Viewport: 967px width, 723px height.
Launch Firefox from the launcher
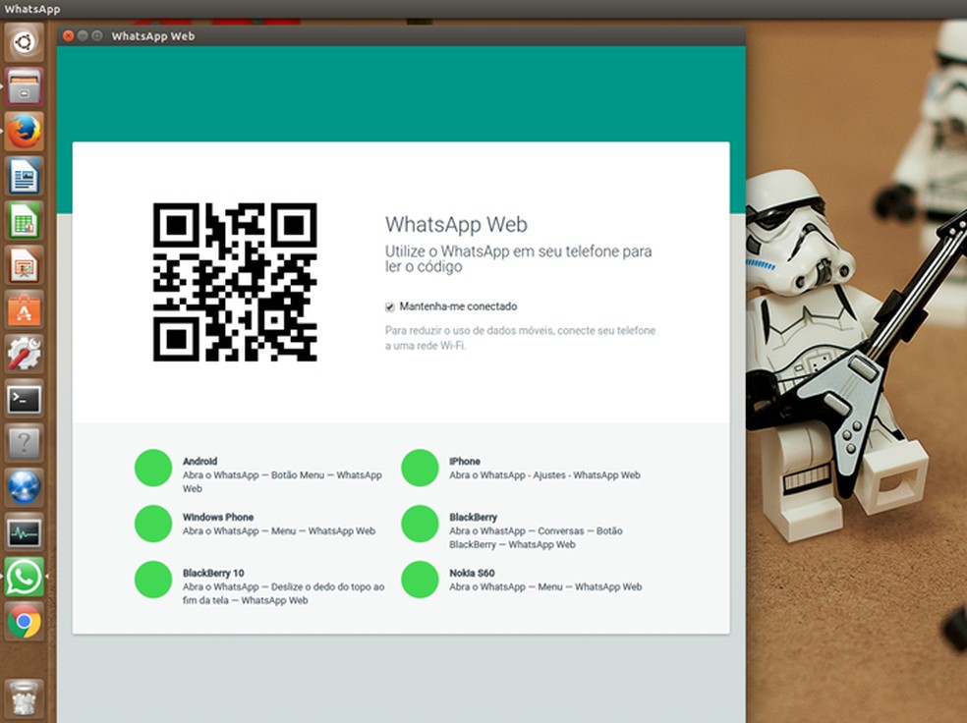click(x=24, y=132)
